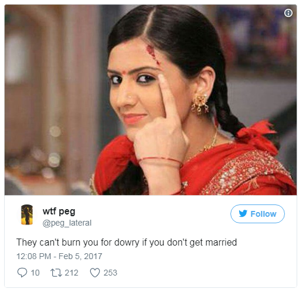This screenshot has height=292, width=306.
Task: View the 212 retweets count
Action: coord(72,273)
